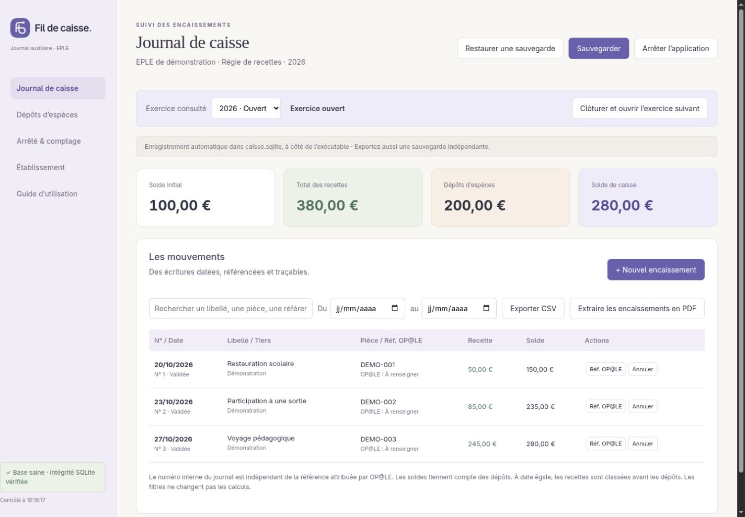Click Annuler for DEMO-003 row
745x517 pixels.
point(643,443)
